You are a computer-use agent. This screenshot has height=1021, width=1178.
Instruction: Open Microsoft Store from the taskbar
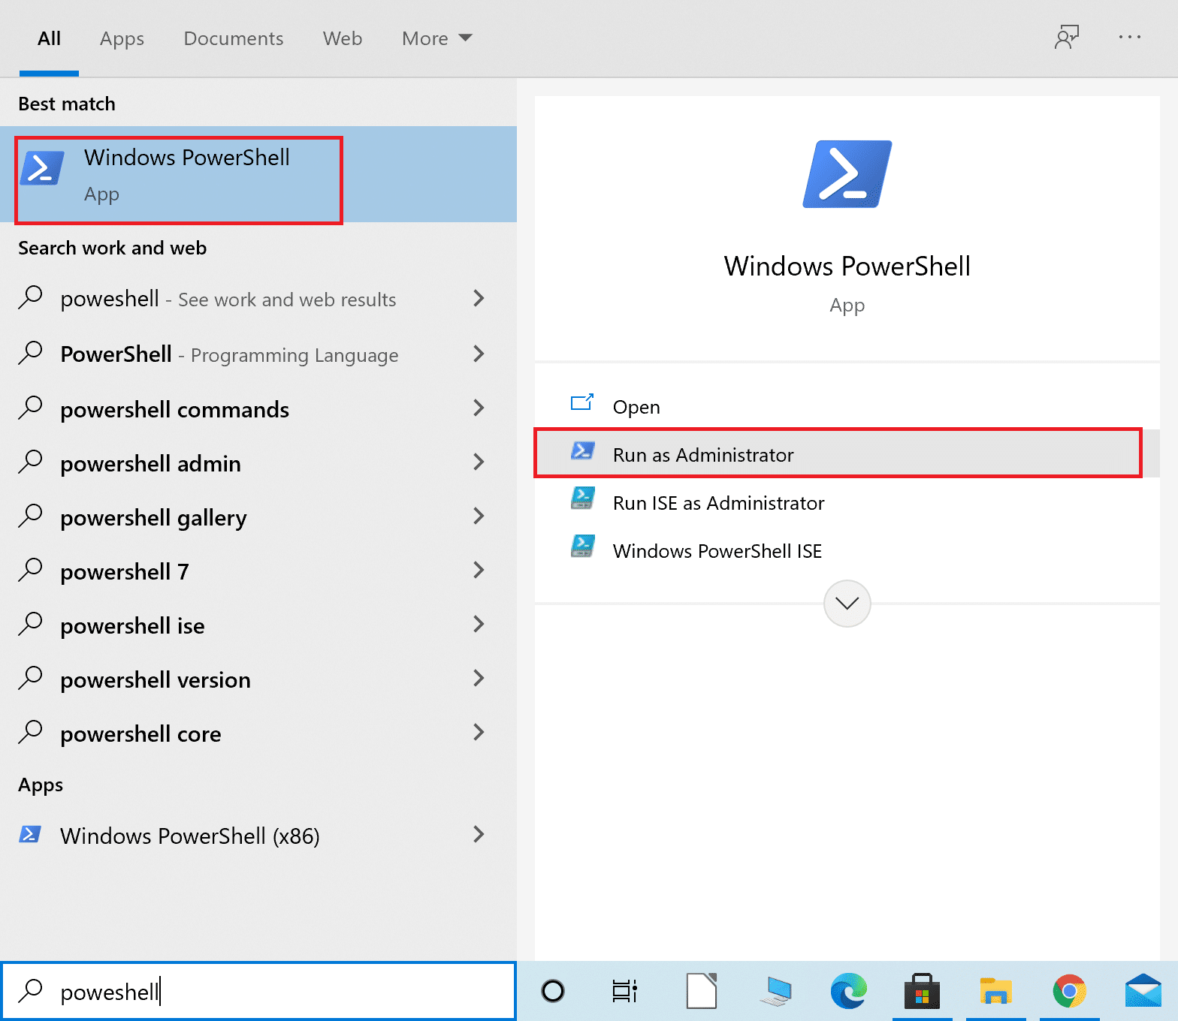[922, 991]
